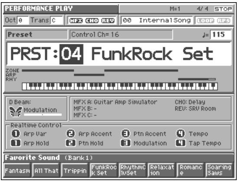This screenshot has height=181, width=238.
Task: Click the REV: SRV Room text
Action: tap(195, 109)
